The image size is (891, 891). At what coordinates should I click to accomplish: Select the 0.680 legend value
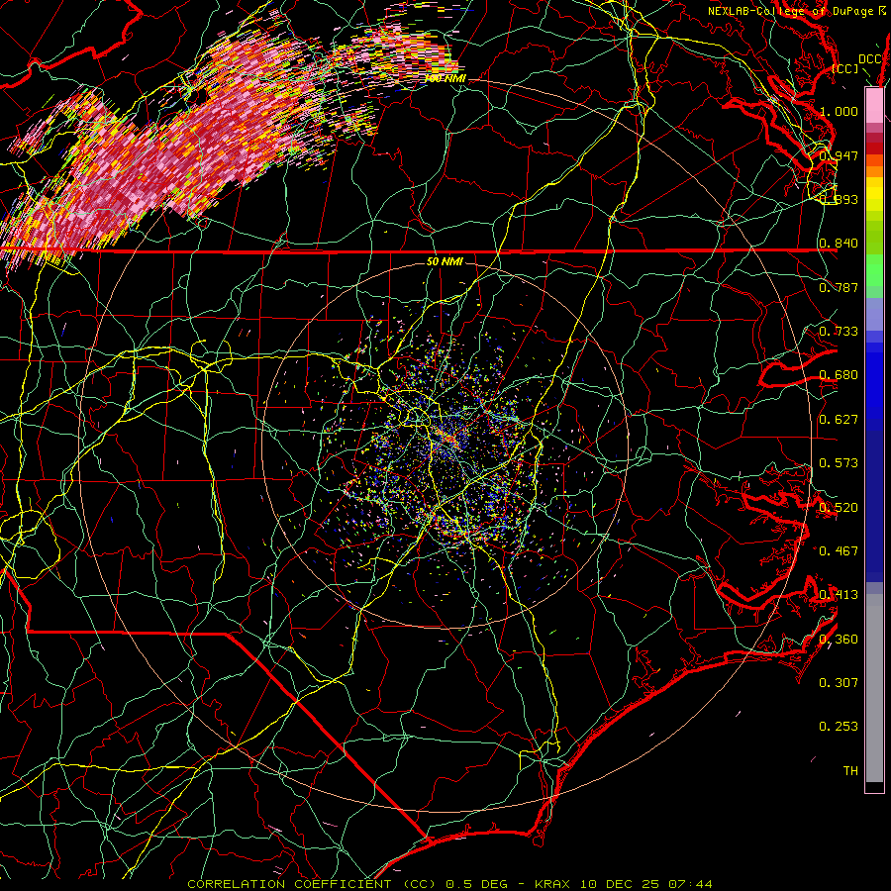tap(839, 375)
